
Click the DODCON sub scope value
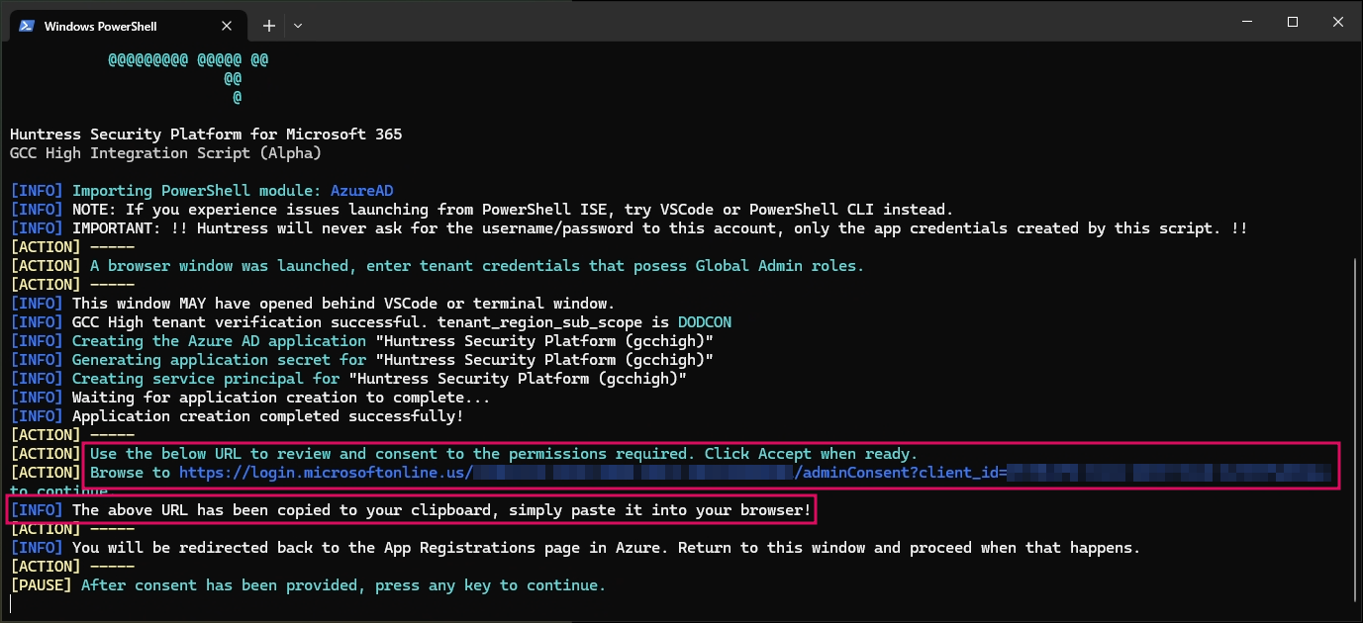coord(705,322)
